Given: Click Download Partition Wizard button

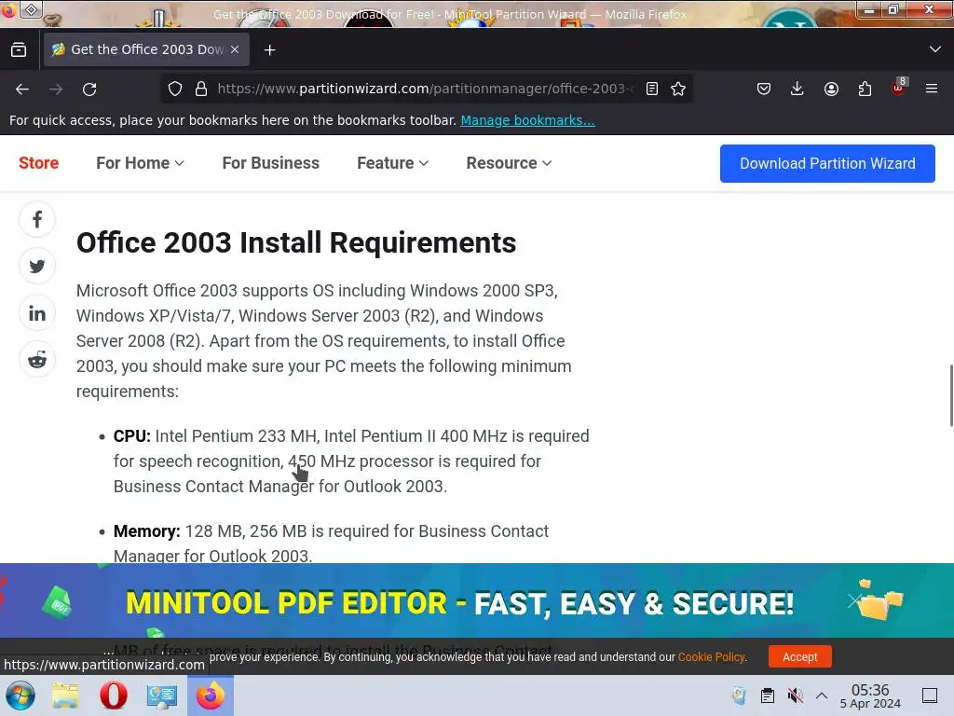Looking at the screenshot, I should 827,163.
